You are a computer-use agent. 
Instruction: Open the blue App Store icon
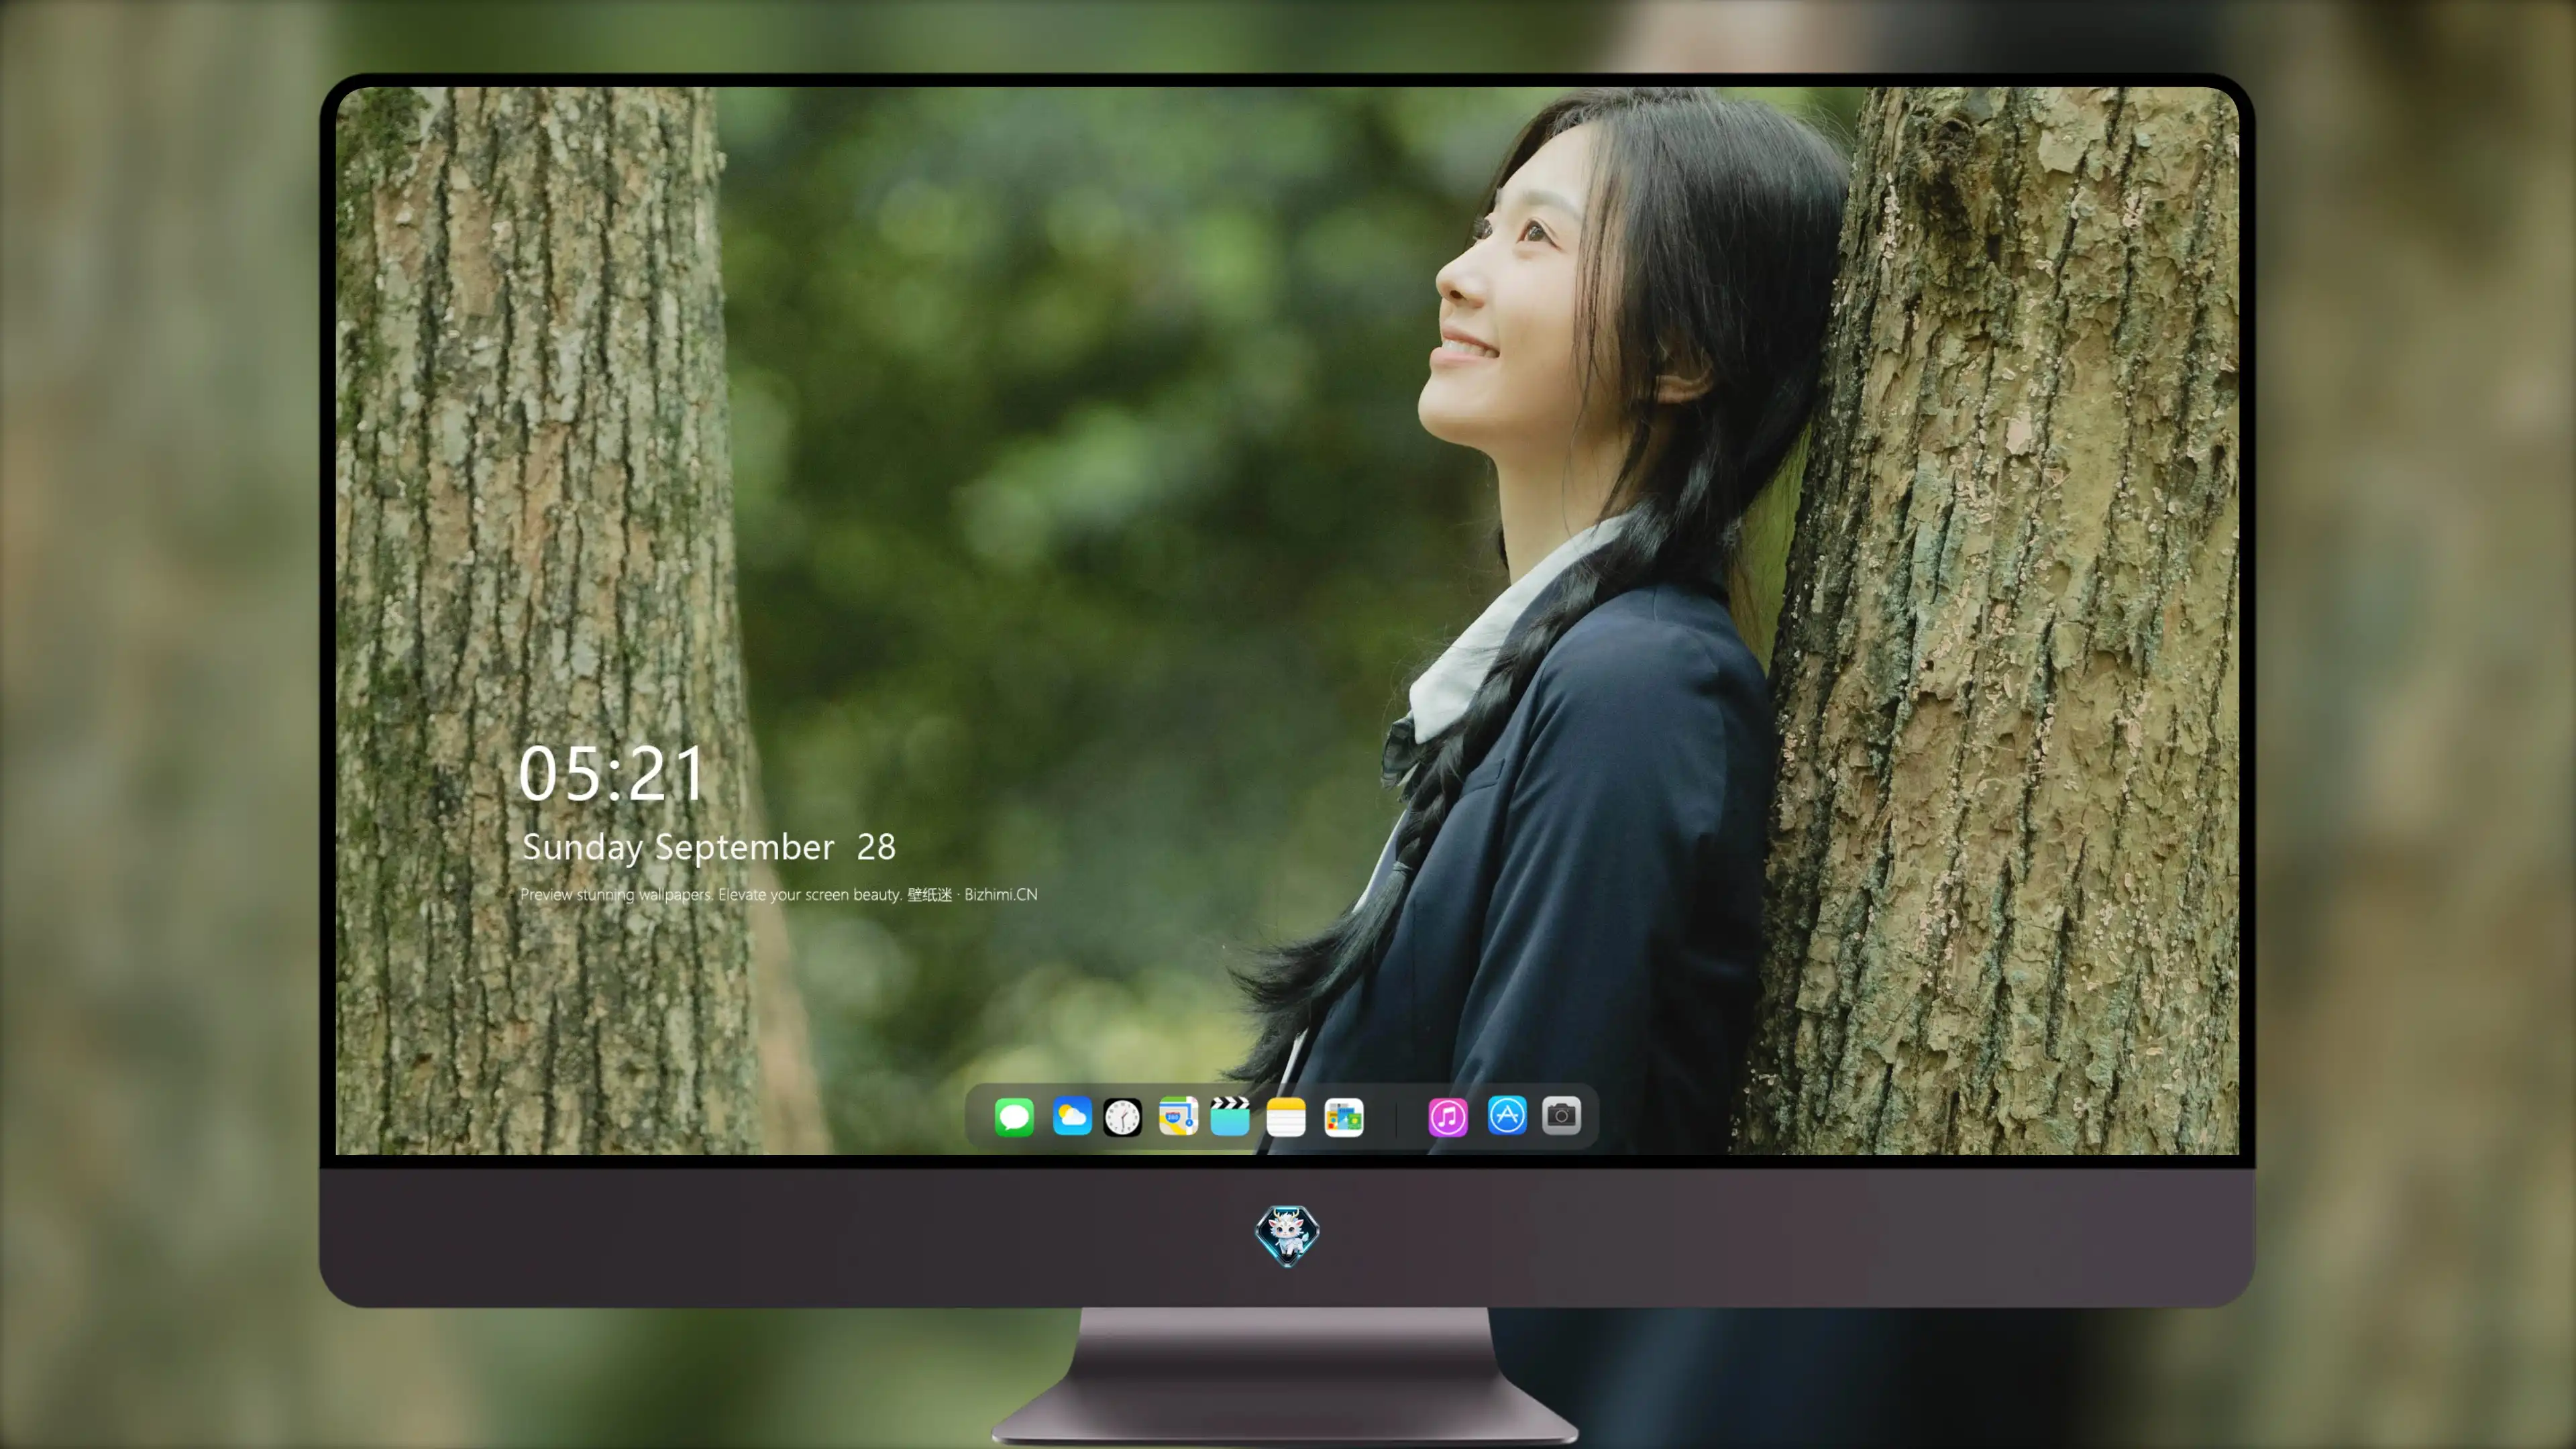(x=1507, y=1116)
